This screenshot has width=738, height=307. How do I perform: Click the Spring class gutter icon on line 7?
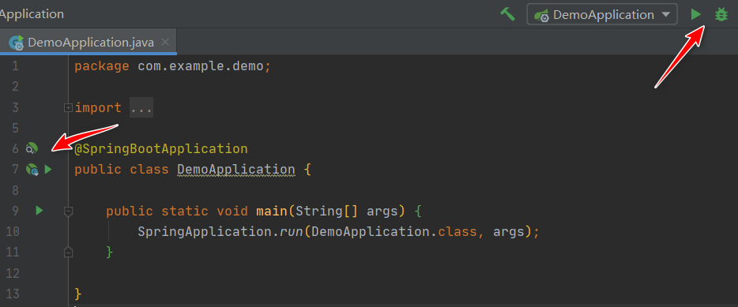tap(32, 169)
